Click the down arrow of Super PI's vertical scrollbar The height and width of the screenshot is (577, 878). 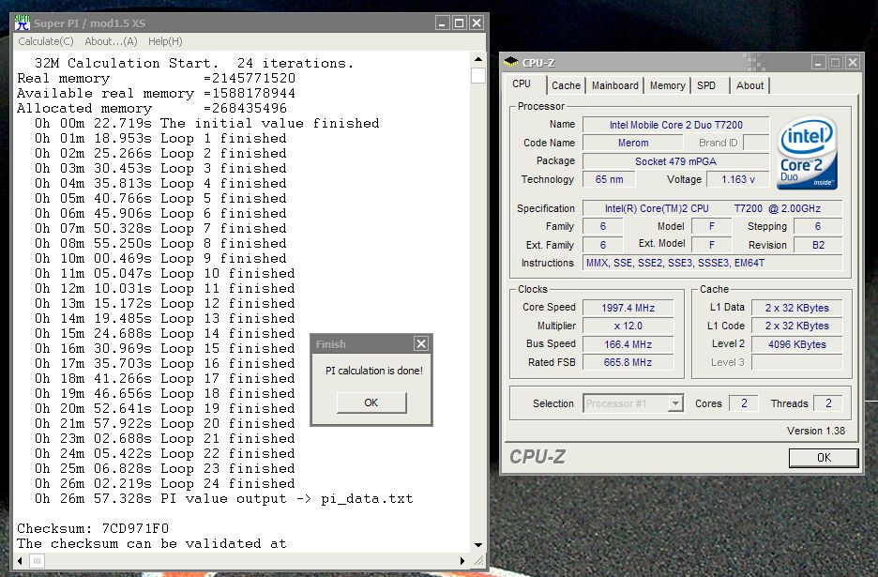(x=478, y=544)
